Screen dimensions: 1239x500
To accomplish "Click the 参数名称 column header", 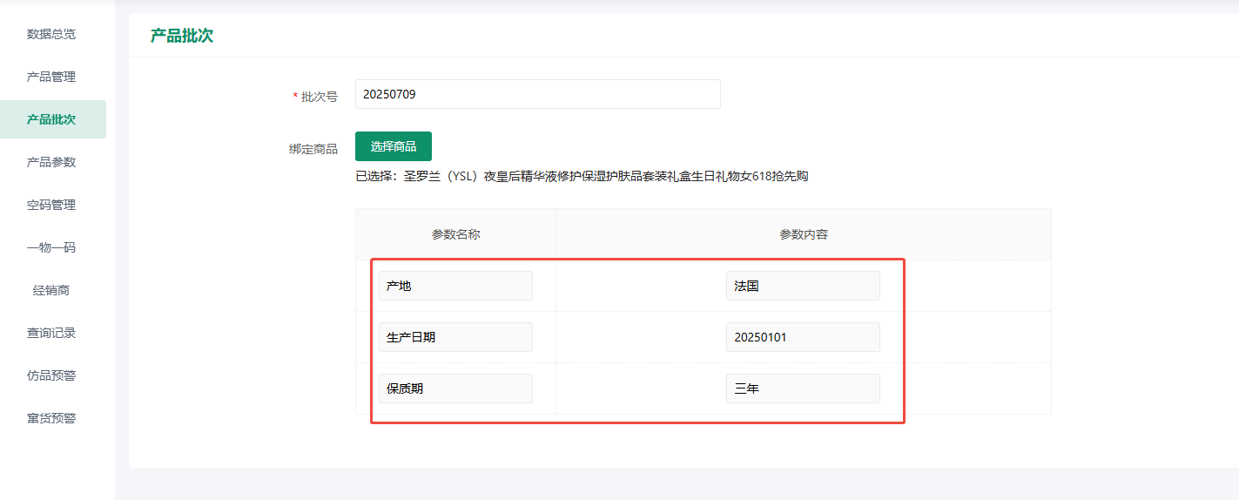I will tap(455, 234).
